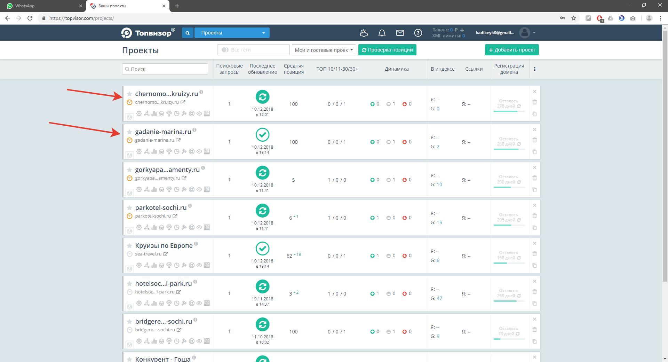Click the info icon beside gadanie-marina.ru title
The image size is (668, 362).
[x=194, y=130]
